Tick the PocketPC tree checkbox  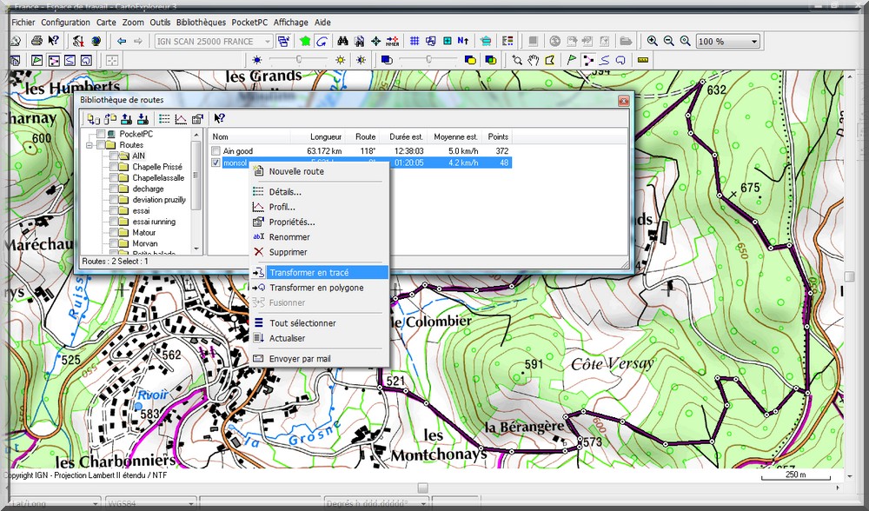[x=101, y=134]
